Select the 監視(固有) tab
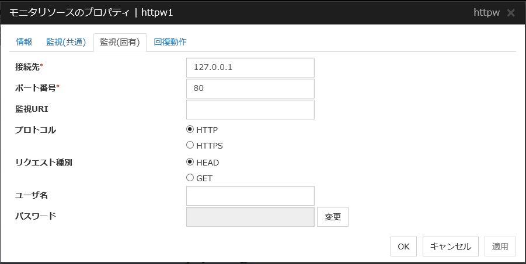526x264 pixels. [120, 42]
